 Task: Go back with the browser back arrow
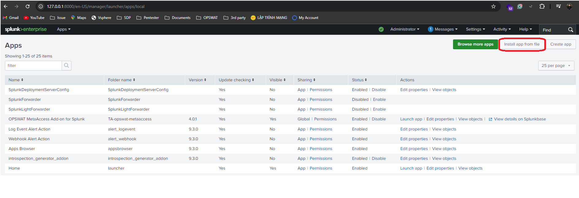6,6
